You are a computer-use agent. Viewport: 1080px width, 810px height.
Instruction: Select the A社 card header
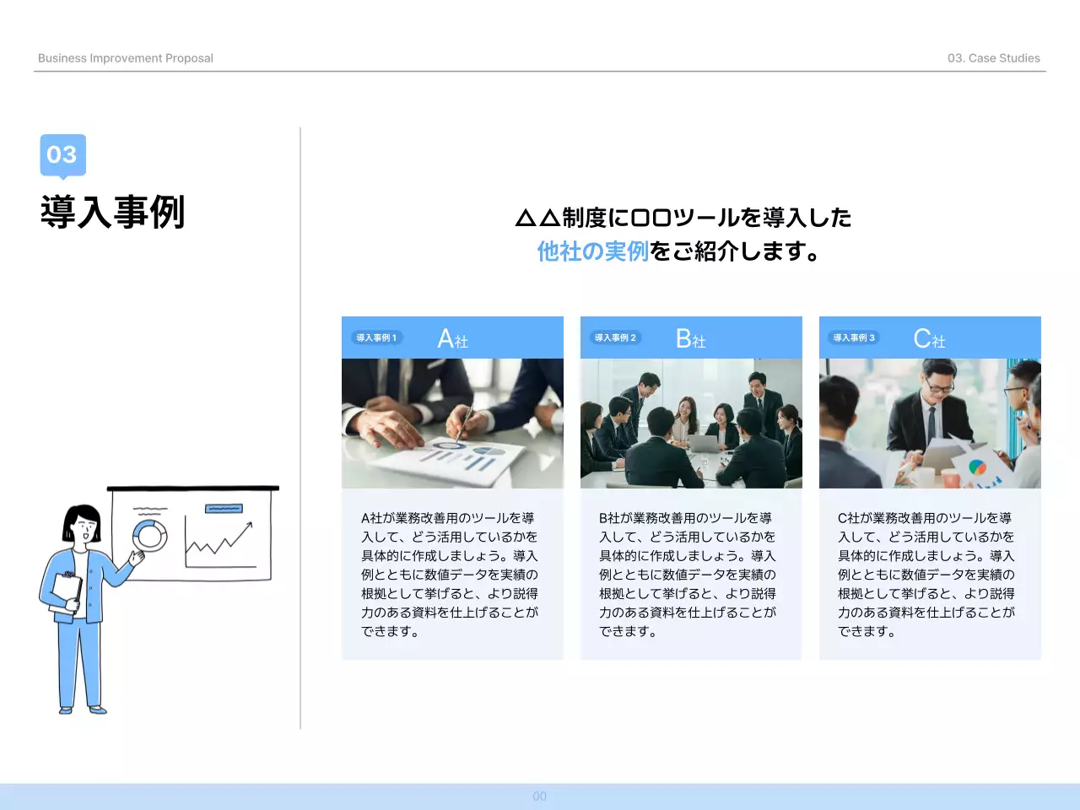(452, 338)
